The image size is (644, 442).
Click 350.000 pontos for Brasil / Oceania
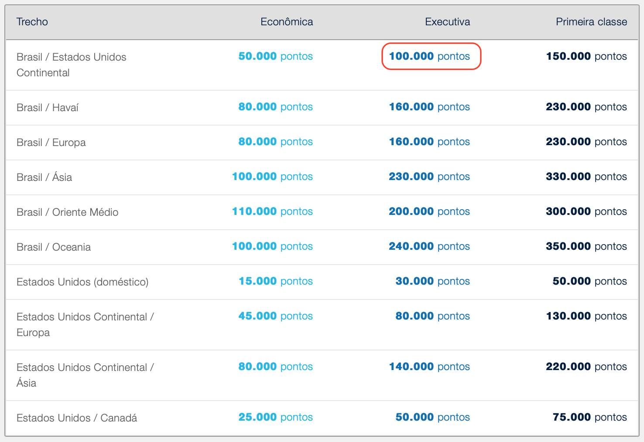586,246
